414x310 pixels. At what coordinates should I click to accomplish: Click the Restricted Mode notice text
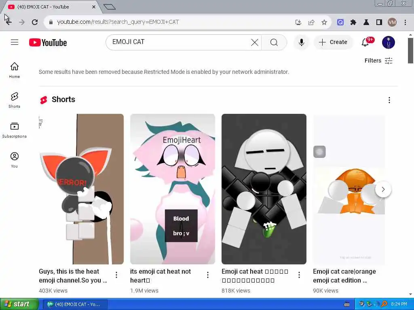(x=164, y=72)
